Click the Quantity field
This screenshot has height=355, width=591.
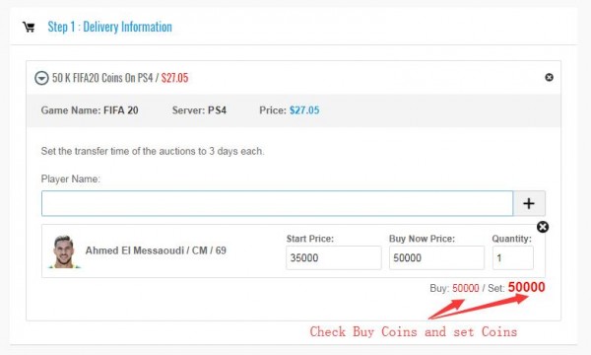click(512, 257)
